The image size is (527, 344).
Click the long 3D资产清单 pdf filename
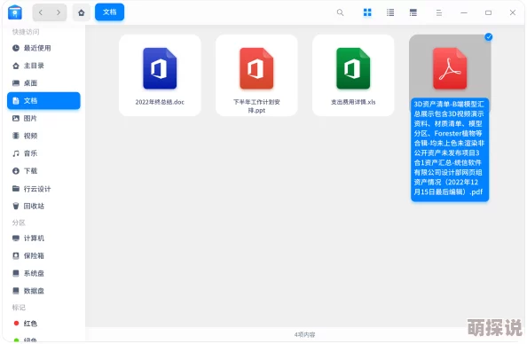(450, 148)
